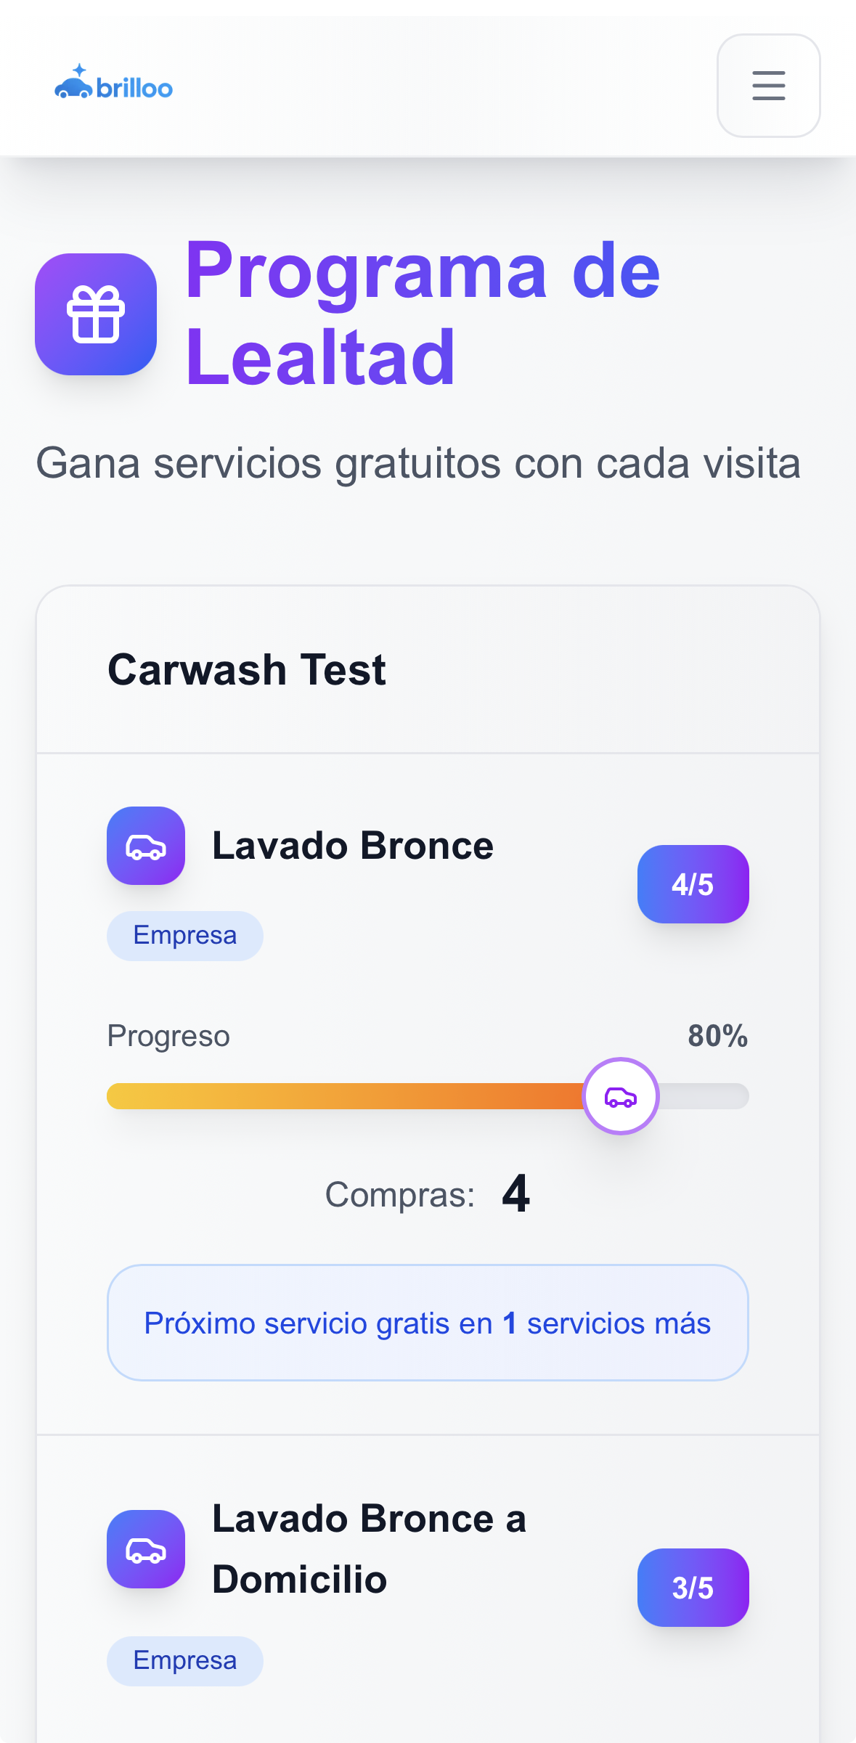The image size is (856, 1743).
Task: Click the Próximo servicio gratis notice
Action: [428, 1323]
